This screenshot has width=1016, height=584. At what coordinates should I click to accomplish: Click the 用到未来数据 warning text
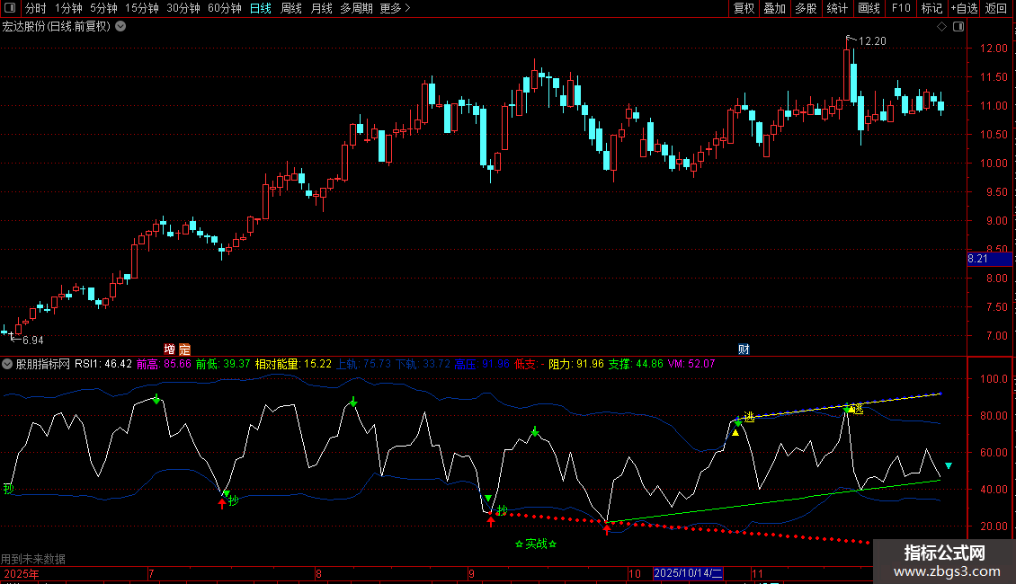coord(33,559)
